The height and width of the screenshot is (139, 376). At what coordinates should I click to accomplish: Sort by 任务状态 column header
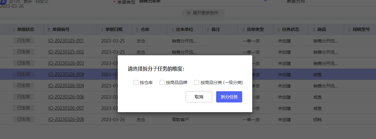pos(291,30)
